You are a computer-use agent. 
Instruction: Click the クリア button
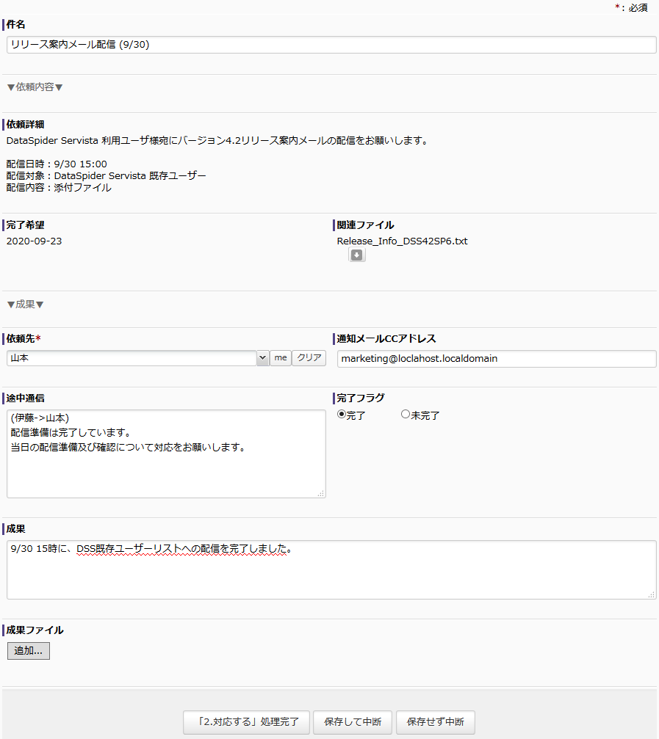[x=309, y=358]
